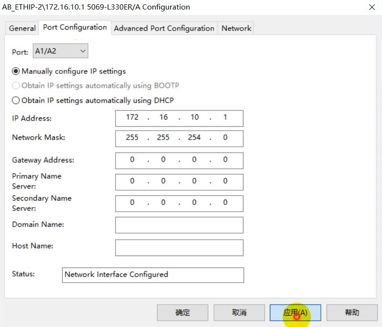
Task: Expand the Port A1/A2 dropdown
Action: click(61, 51)
